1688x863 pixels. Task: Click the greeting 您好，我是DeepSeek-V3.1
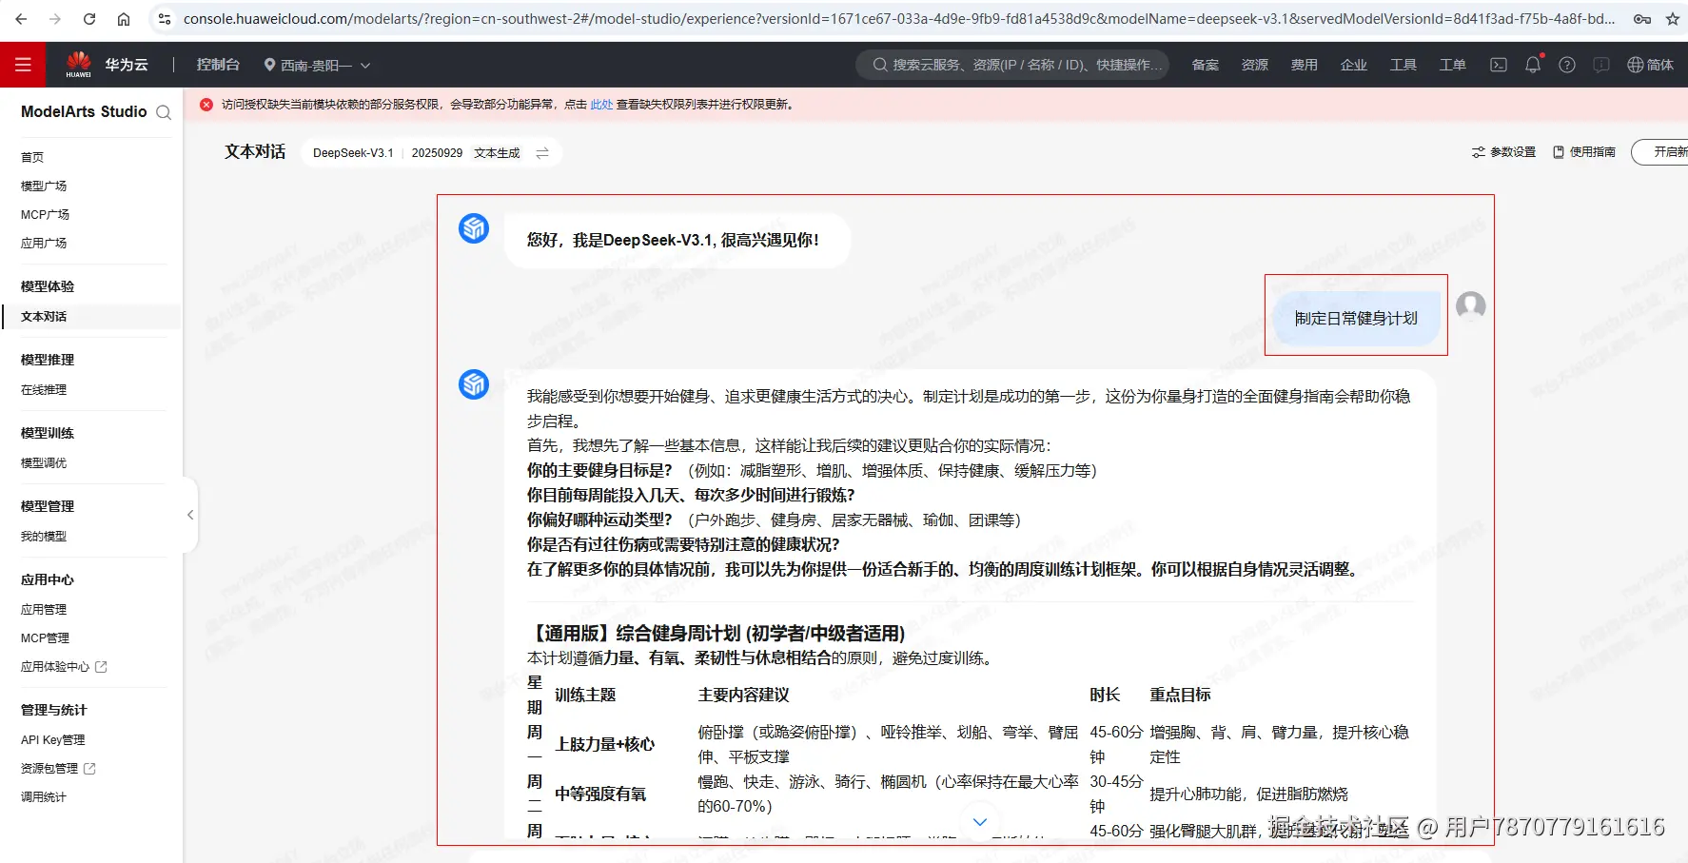coord(673,240)
